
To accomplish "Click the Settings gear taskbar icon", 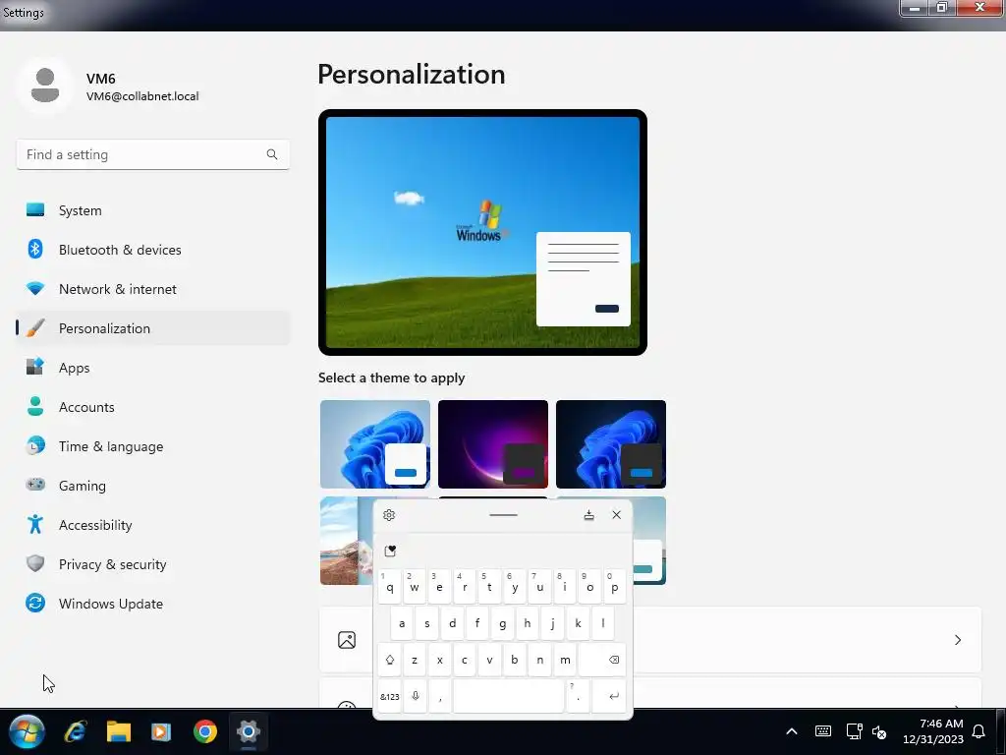I will (x=249, y=731).
